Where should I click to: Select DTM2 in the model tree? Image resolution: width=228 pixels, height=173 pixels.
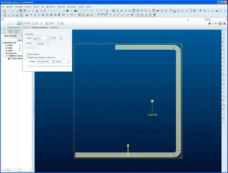point(10,48)
